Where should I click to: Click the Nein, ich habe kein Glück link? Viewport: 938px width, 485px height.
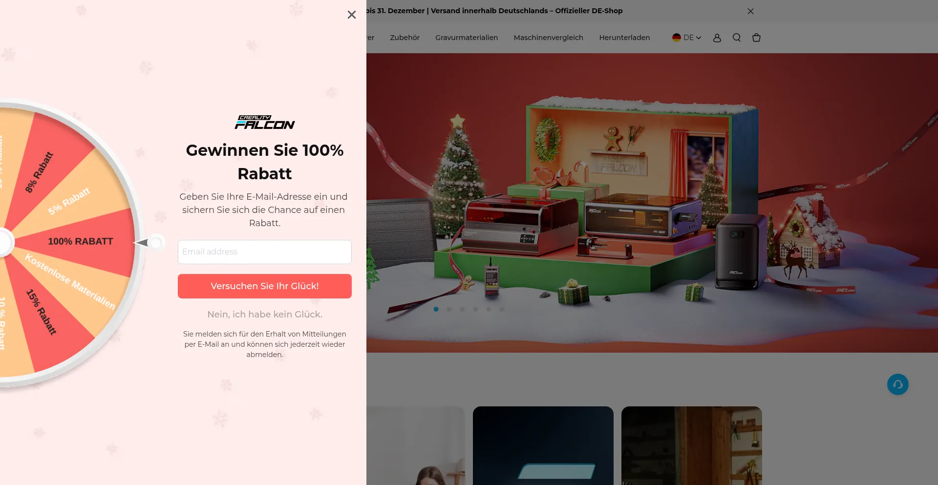point(265,315)
